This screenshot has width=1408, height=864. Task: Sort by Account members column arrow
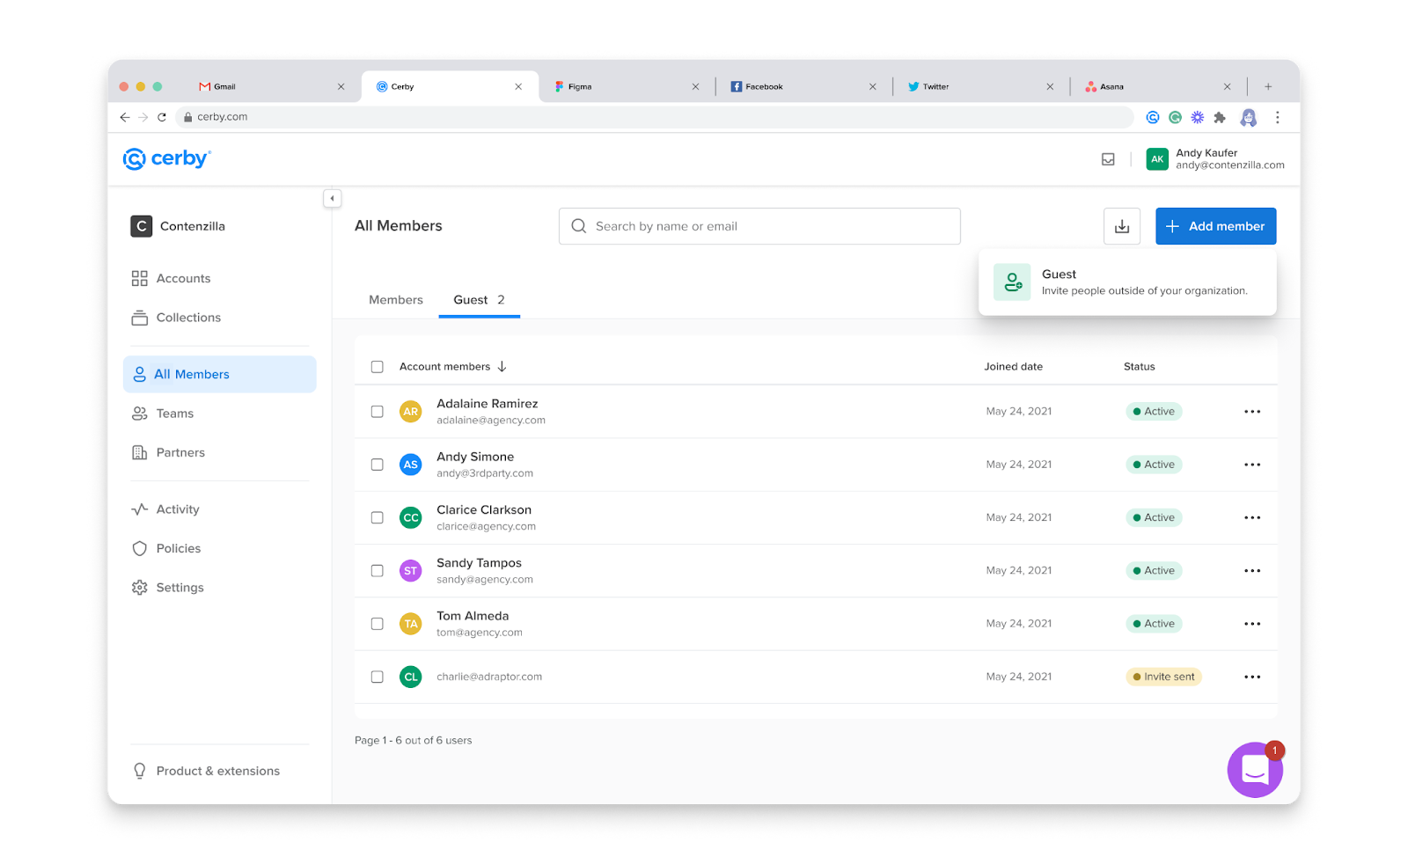coord(502,367)
